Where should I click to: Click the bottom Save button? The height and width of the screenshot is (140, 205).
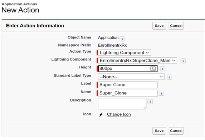click(159, 131)
